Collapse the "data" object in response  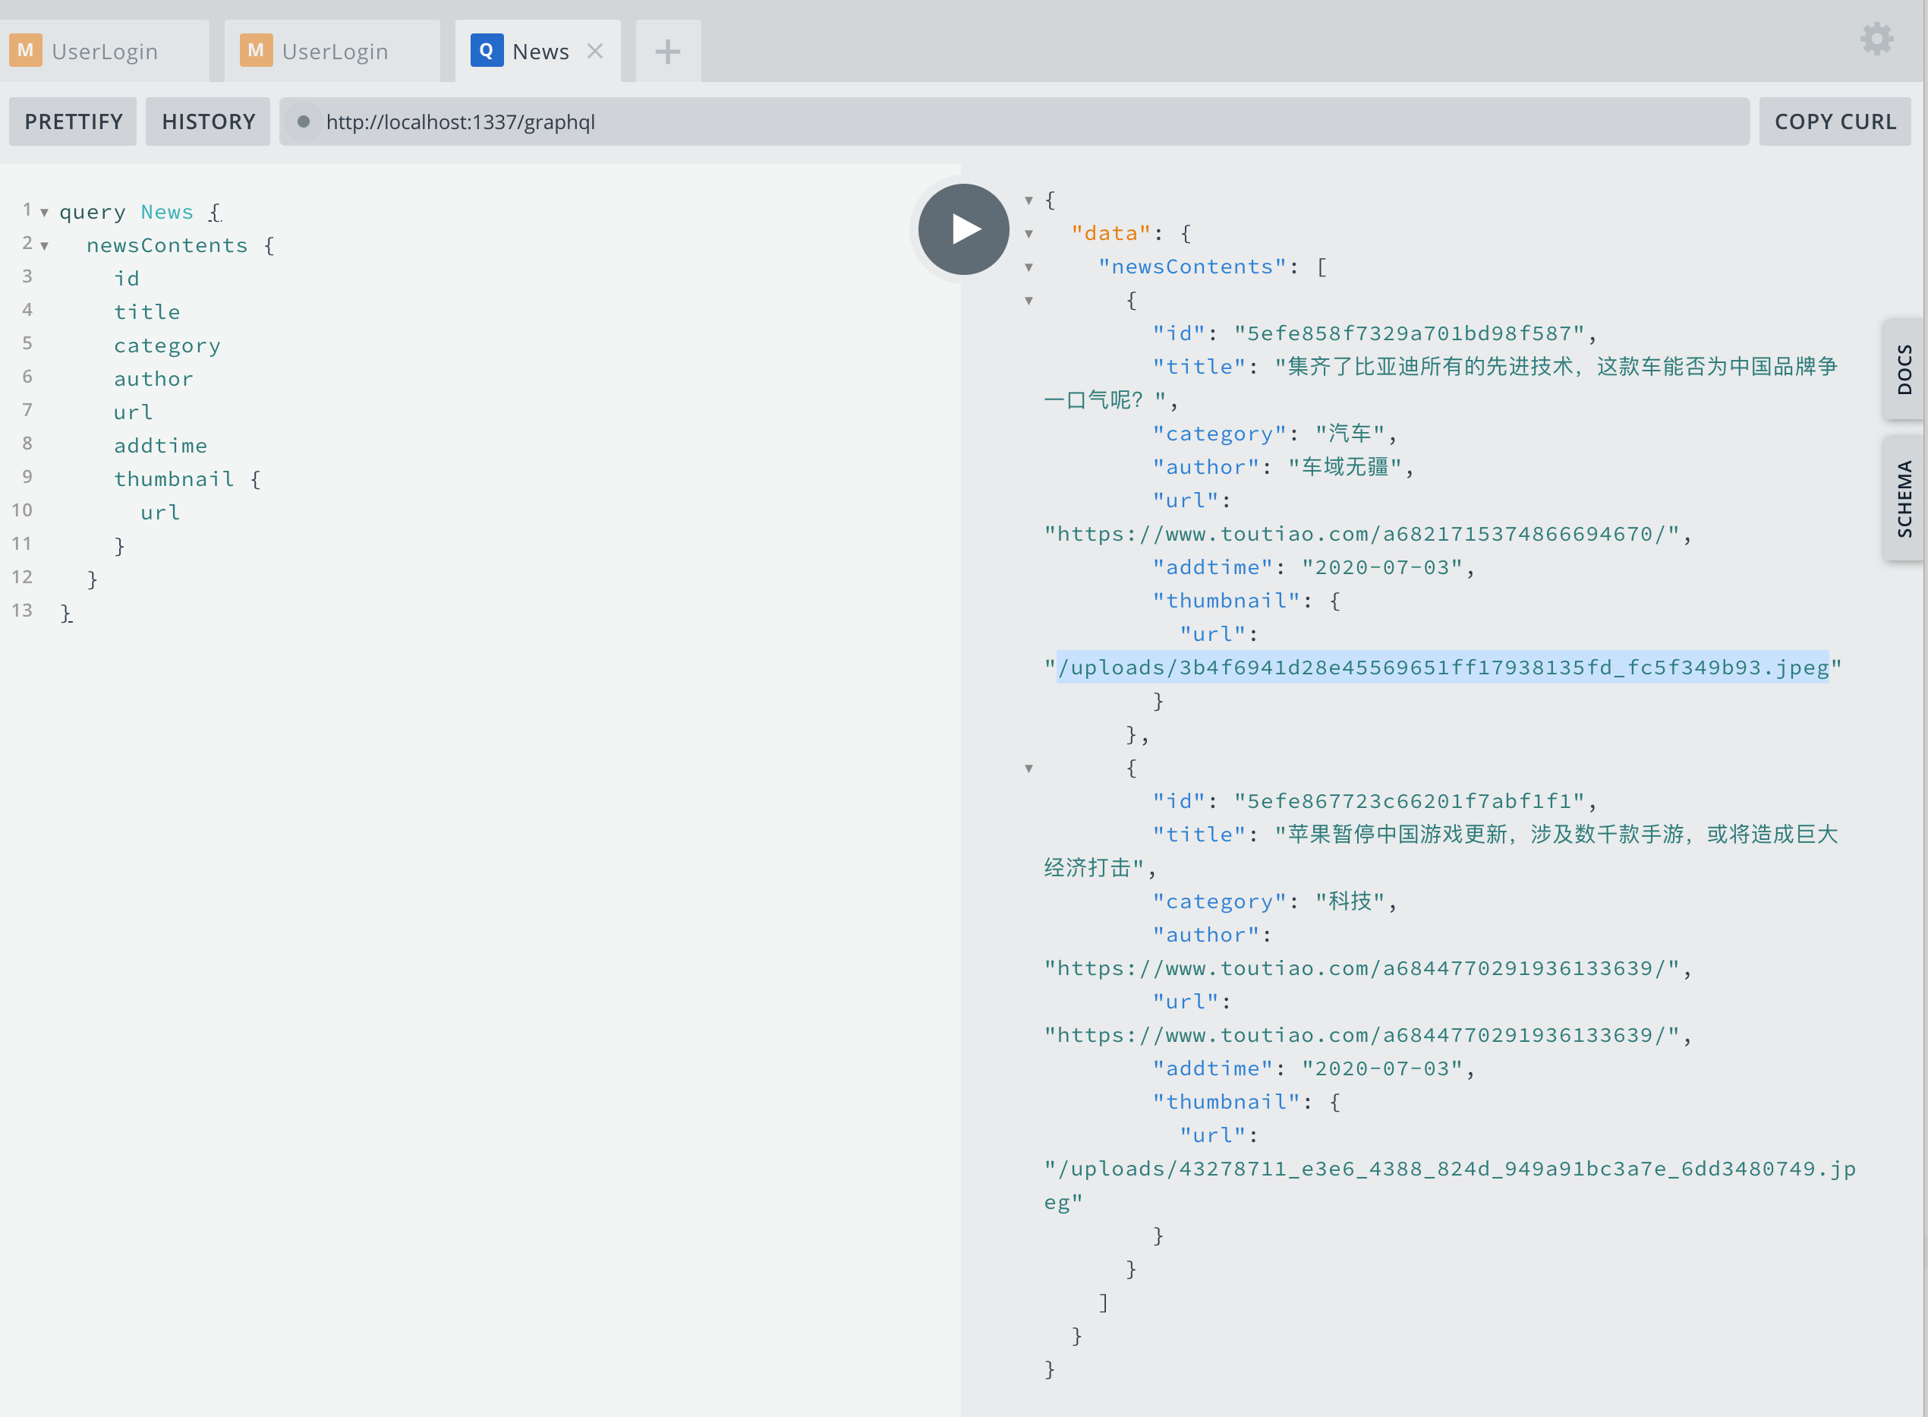click(x=1029, y=234)
